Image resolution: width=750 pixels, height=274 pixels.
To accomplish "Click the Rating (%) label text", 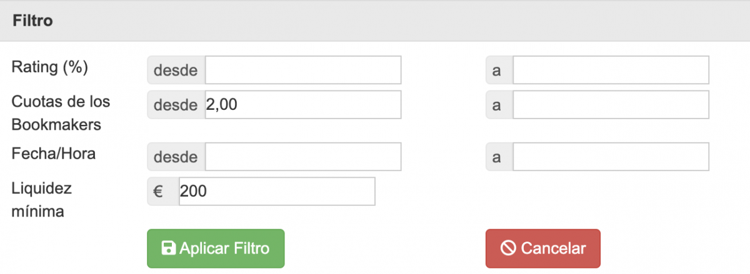I will pyautogui.click(x=50, y=67).
